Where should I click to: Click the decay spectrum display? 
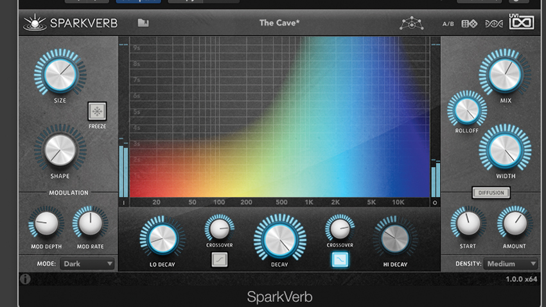(279, 118)
